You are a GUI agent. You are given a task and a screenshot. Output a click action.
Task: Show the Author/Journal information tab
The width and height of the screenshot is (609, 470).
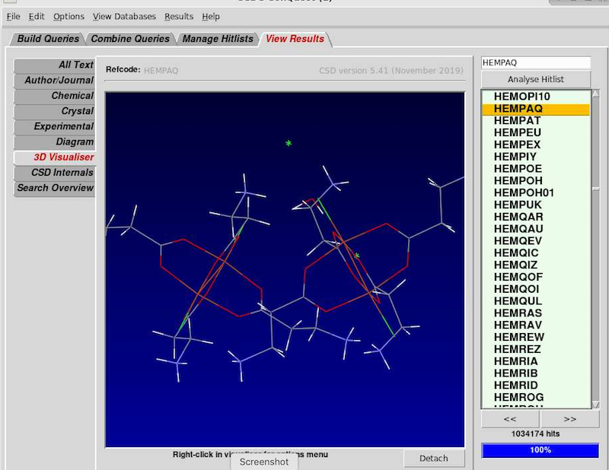[55, 81]
